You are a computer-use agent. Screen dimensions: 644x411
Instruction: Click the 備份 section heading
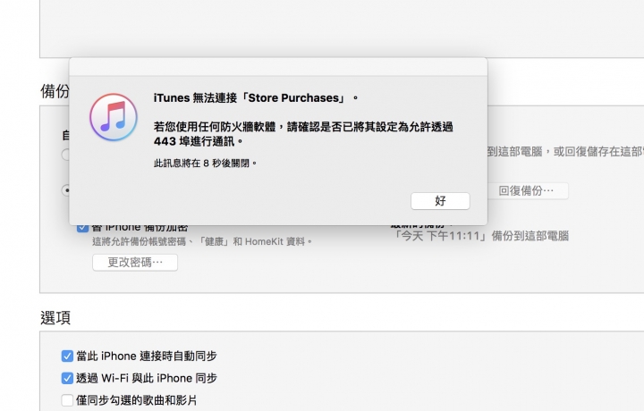click(55, 91)
